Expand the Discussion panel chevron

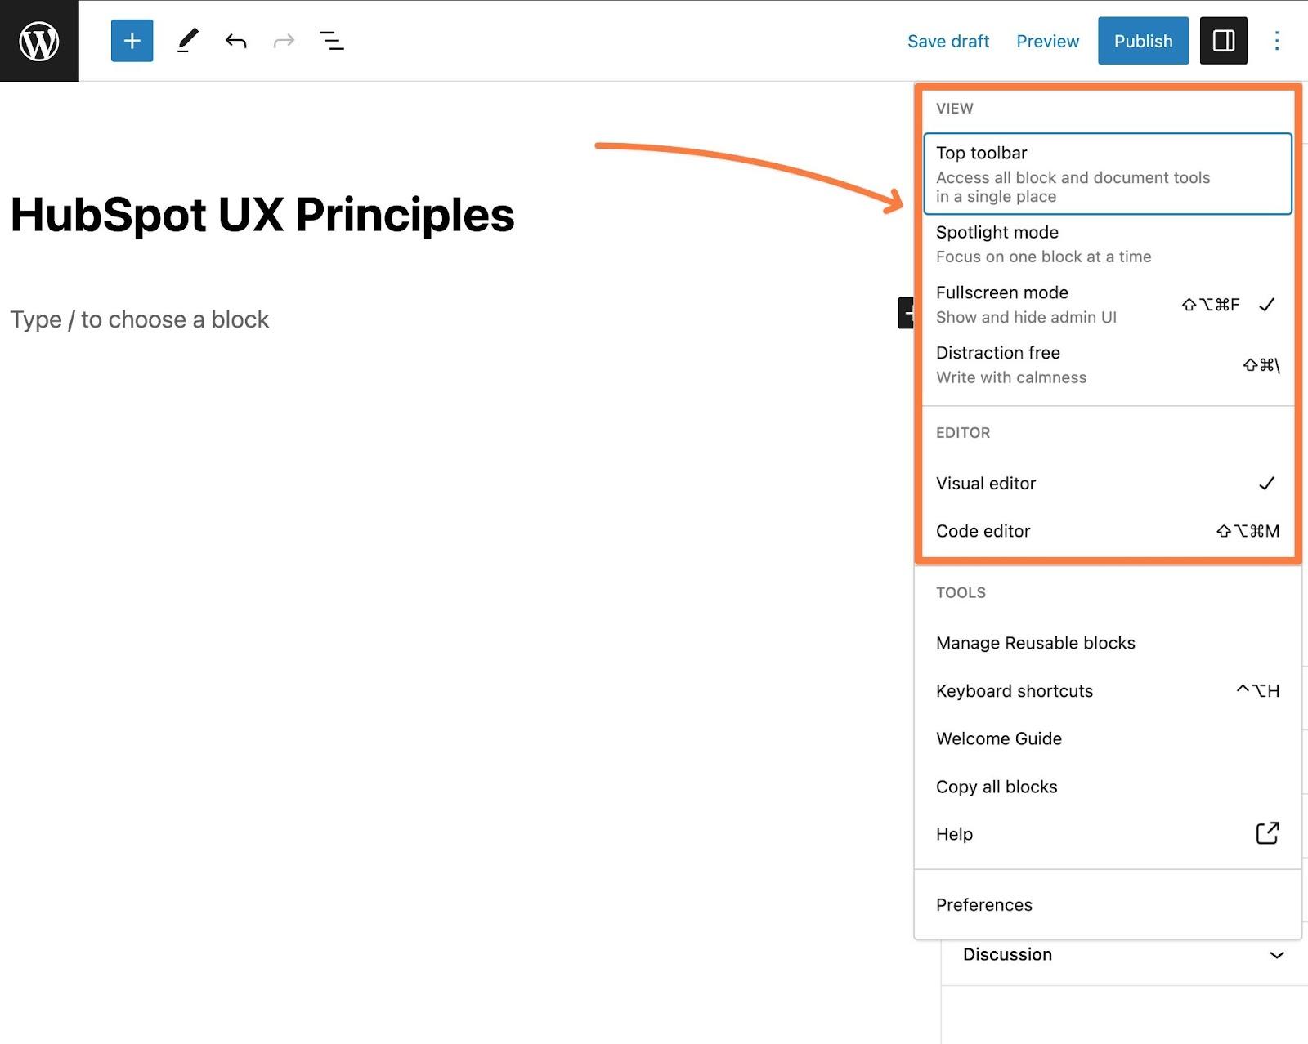(x=1276, y=955)
